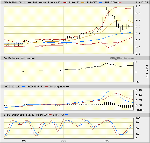Click the 0.05 MACD axis value
The image size is (150, 143).
pos(139,100)
